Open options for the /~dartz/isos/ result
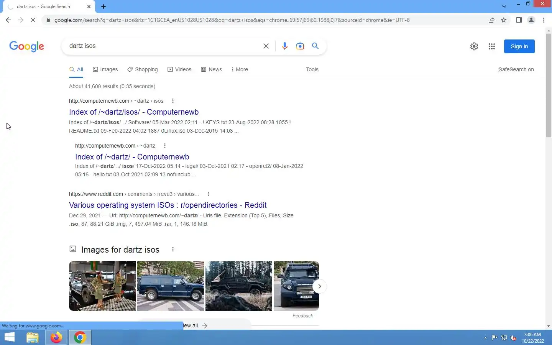This screenshot has width=552, height=345. coord(173,101)
